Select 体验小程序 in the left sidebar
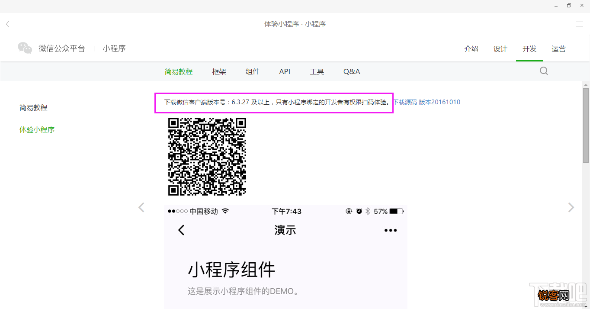590x309 pixels. pyautogui.click(x=37, y=129)
